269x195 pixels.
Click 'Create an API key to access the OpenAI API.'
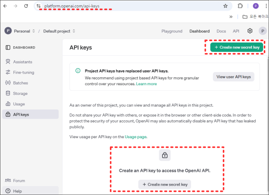tap(165, 171)
